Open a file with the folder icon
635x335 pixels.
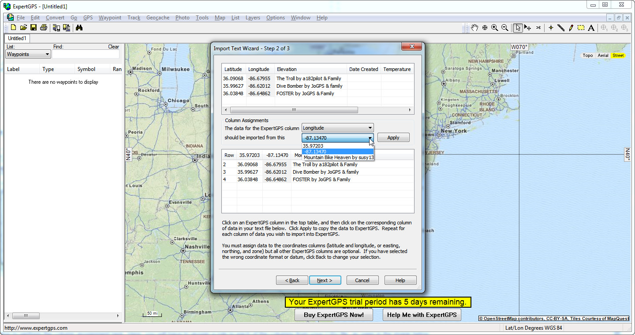(23, 28)
